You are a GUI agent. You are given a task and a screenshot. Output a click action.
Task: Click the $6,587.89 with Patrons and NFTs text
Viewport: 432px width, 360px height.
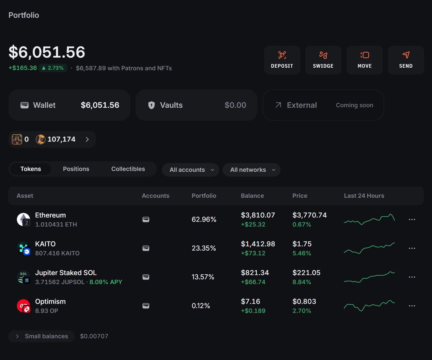pyautogui.click(x=124, y=68)
